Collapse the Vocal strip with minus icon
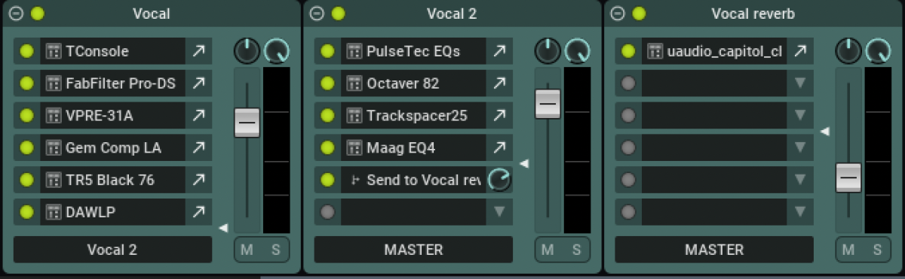Viewport: 905px width, 279px height. 17,14
